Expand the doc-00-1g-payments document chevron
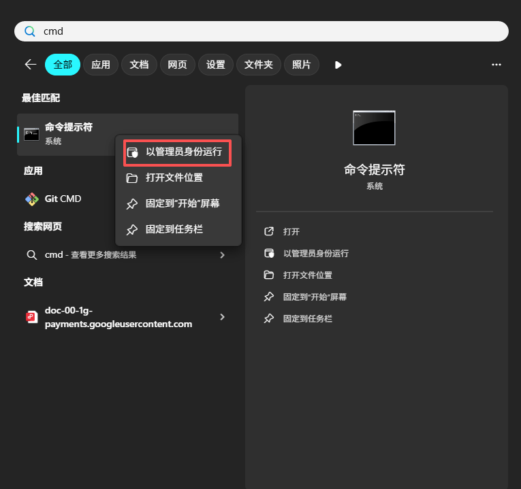 (222, 317)
